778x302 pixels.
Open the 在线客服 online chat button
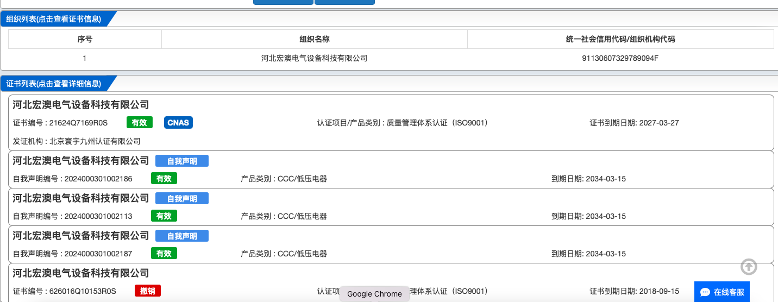point(722,292)
